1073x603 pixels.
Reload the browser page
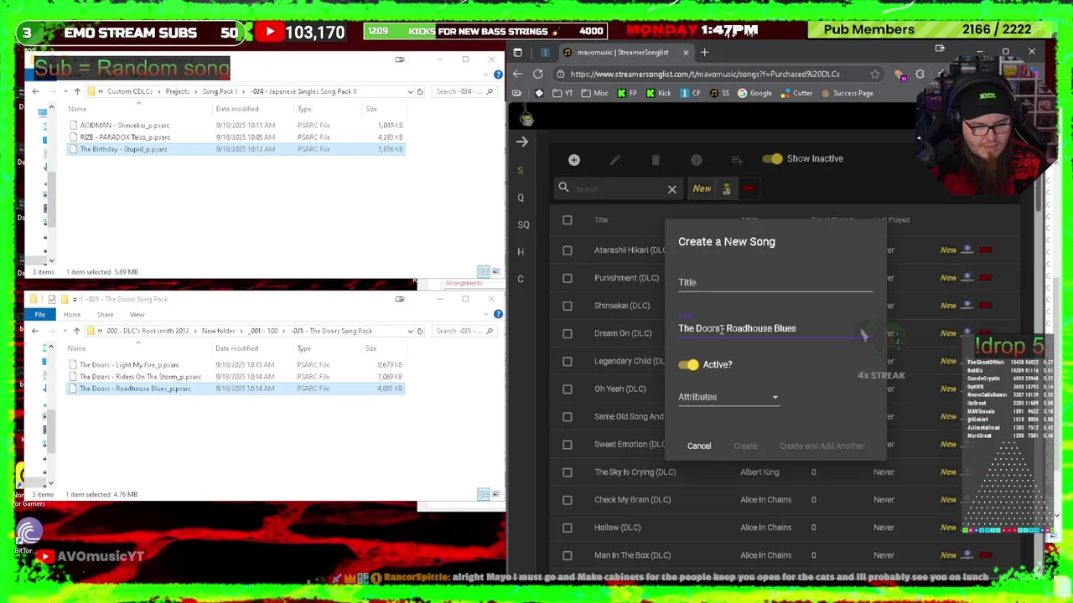tap(538, 74)
